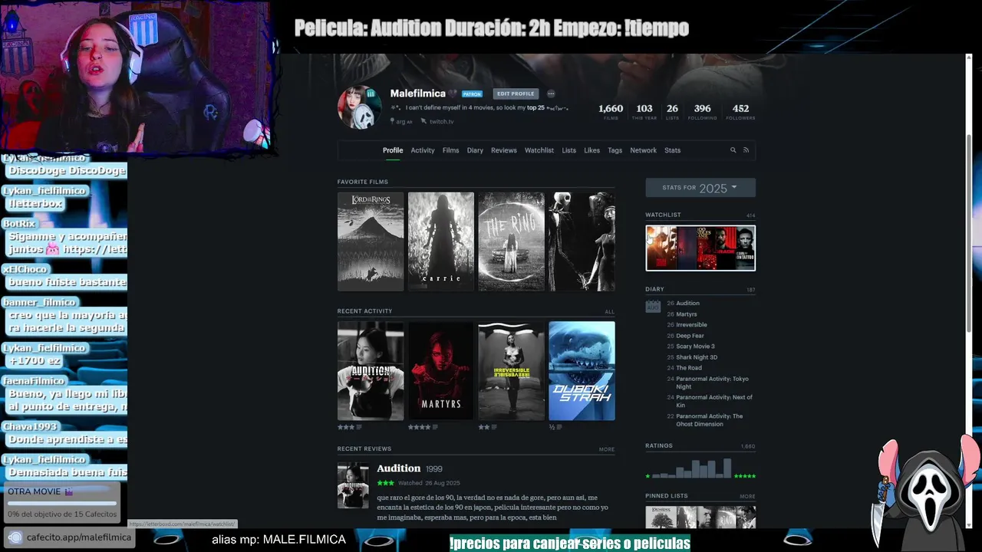Screen dimensions: 982x552
Task: Open Paranormal Activity: Next of Kin entry
Action: (714, 401)
